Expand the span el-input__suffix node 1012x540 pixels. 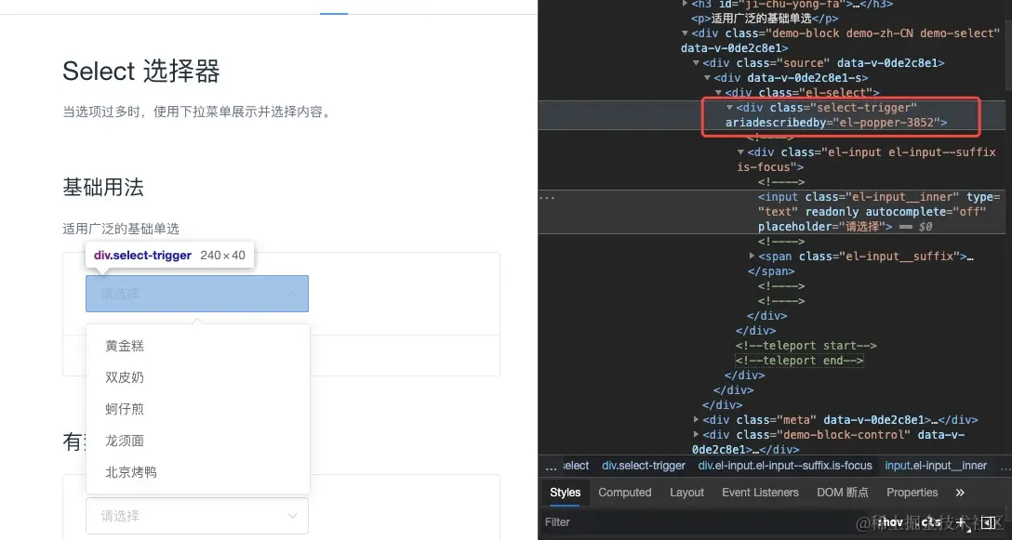pyautogui.click(x=752, y=257)
